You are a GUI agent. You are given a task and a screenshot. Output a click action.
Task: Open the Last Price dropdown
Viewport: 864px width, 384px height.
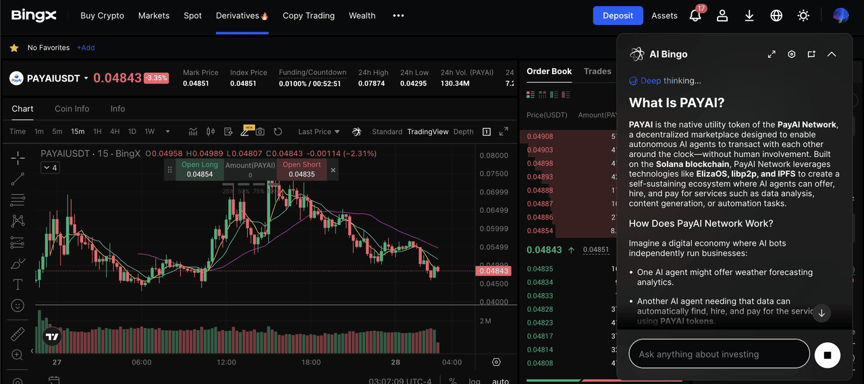click(x=319, y=131)
